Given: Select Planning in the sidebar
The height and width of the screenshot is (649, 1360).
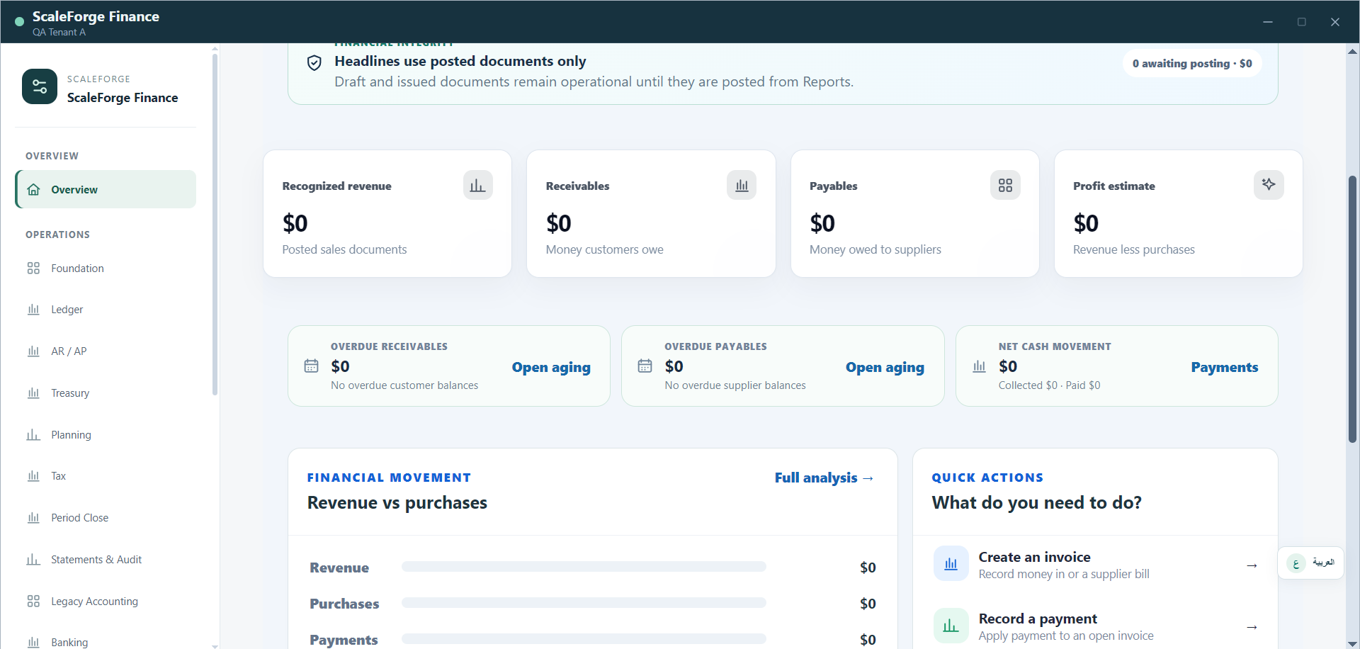Looking at the screenshot, I should [106, 435].
